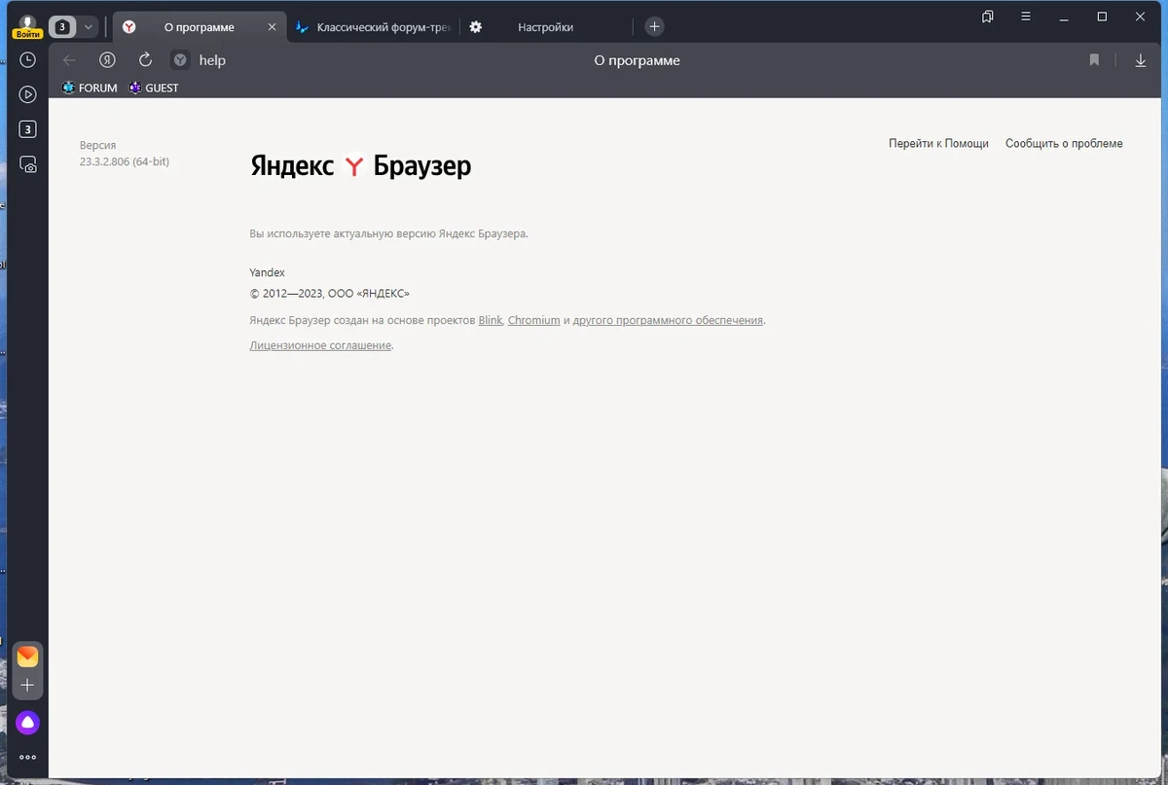Image resolution: width=1168 pixels, height=785 pixels.
Task: Switch to Классический форум-трекер tab
Action: tap(373, 27)
